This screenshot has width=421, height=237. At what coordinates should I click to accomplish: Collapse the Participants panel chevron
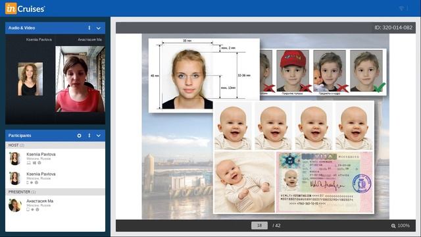point(99,136)
